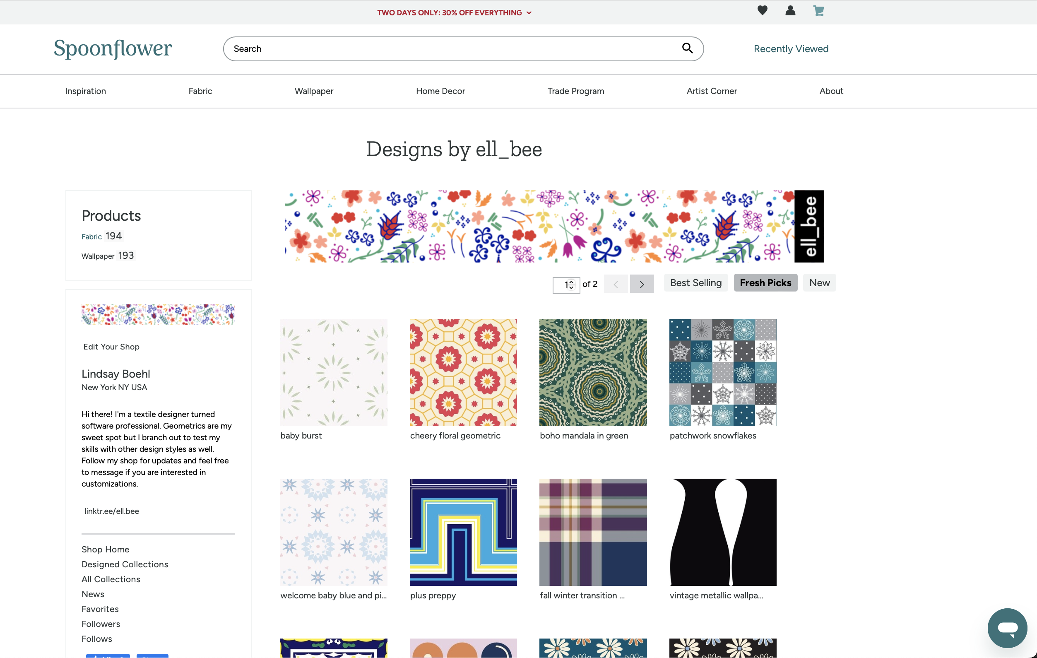The image size is (1037, 658).
Task: Click the 'Designs by ell_bee' heading
Action: pyautogui.click(x=453, y=149)
